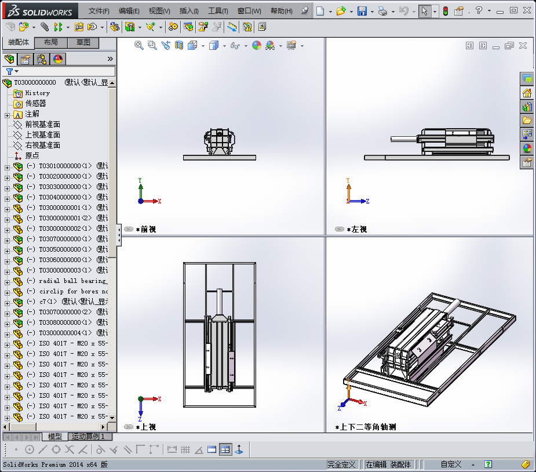Toggle the Single View viewport button

[x=212, y=449]
